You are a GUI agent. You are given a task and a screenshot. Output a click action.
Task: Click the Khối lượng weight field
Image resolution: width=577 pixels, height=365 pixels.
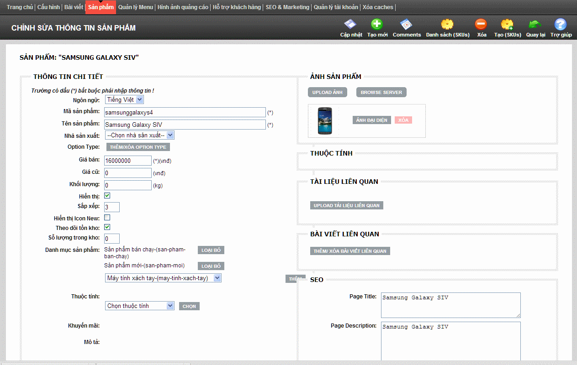pos(128,185)
